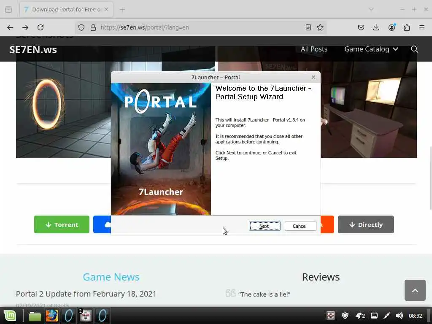Click the Reviews heading

(321, 277)
